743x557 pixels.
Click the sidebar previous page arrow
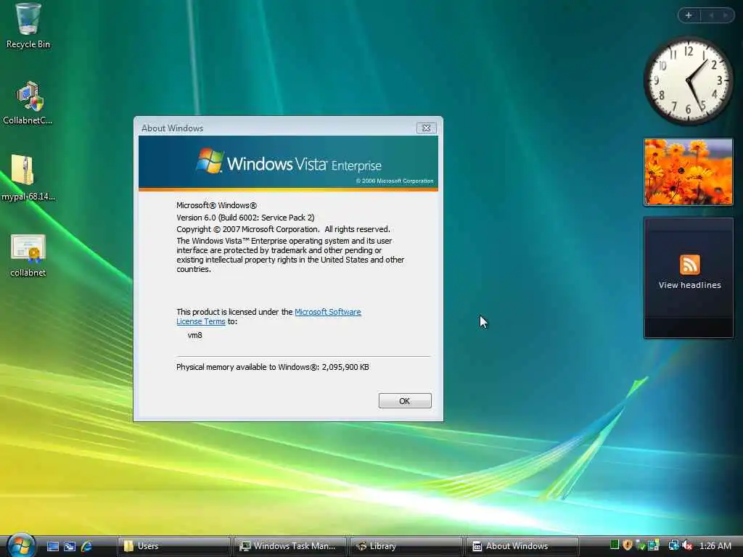click(711, 16)
